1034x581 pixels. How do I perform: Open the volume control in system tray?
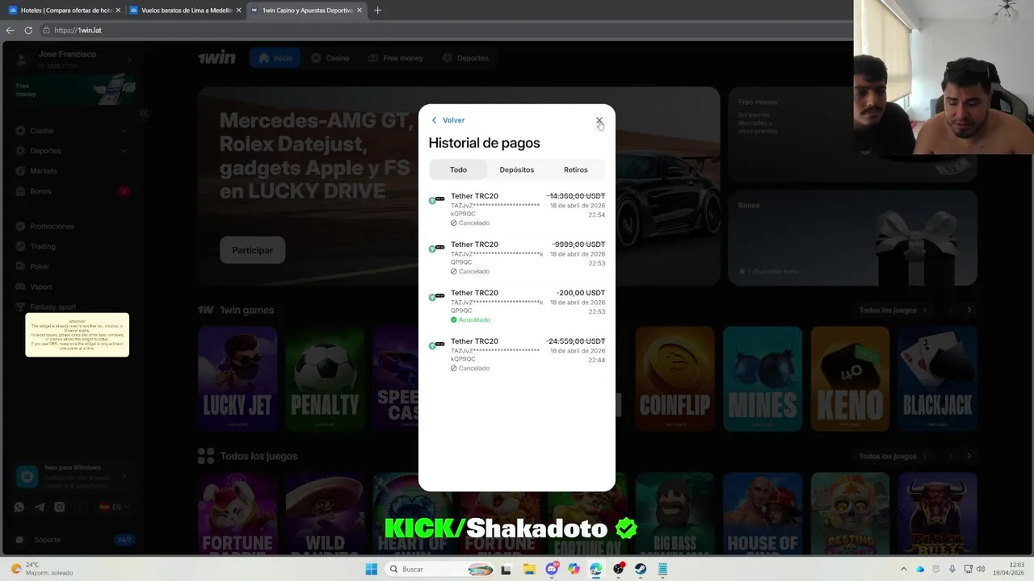click(981, 569)
